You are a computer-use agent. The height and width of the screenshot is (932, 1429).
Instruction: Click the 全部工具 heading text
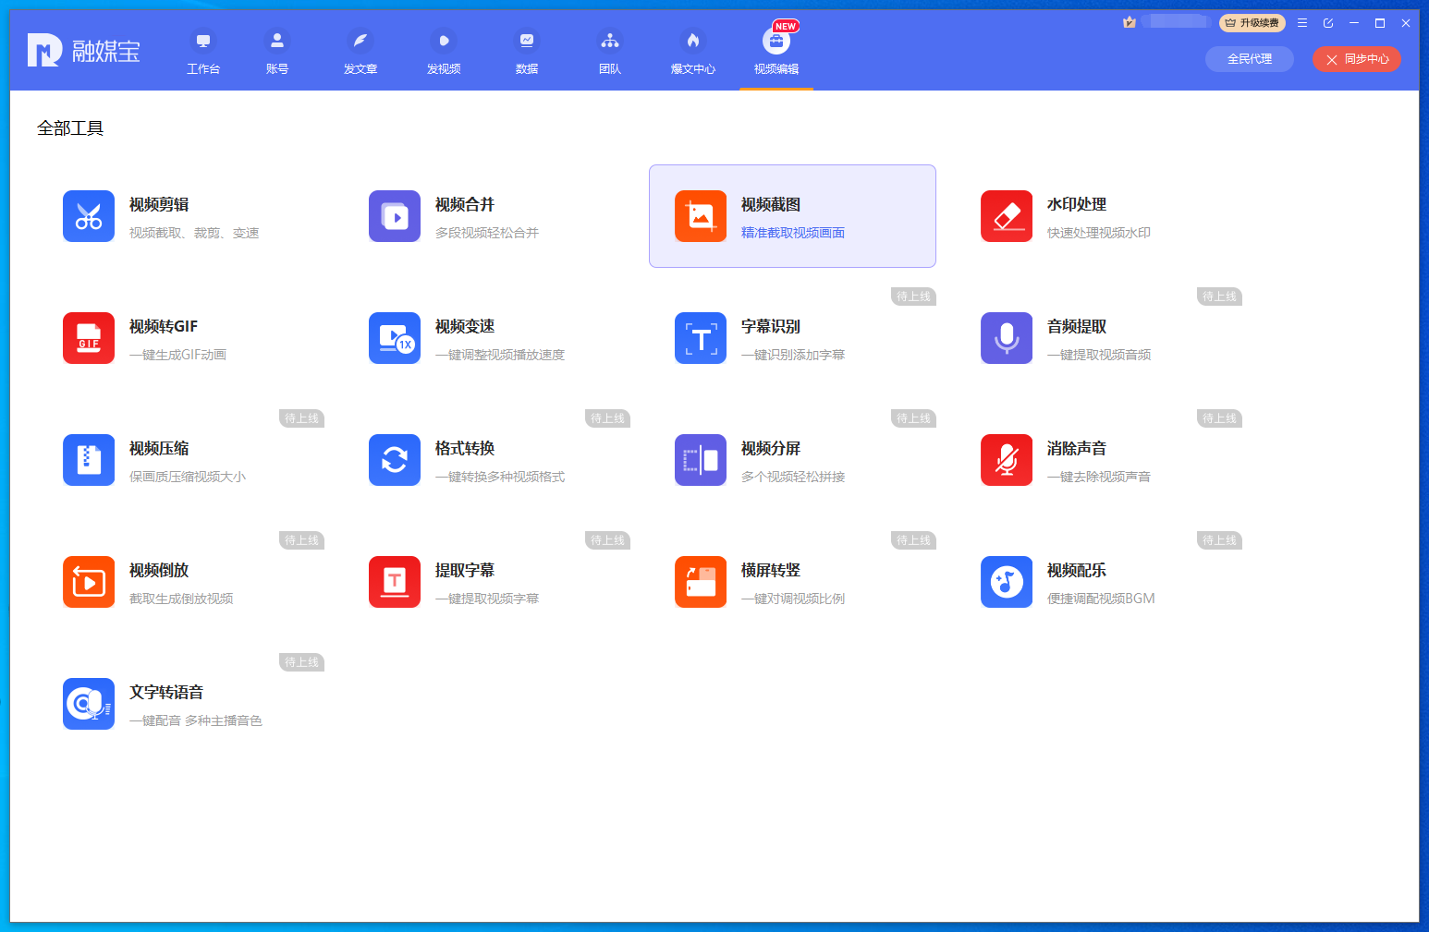click(70, 128)
